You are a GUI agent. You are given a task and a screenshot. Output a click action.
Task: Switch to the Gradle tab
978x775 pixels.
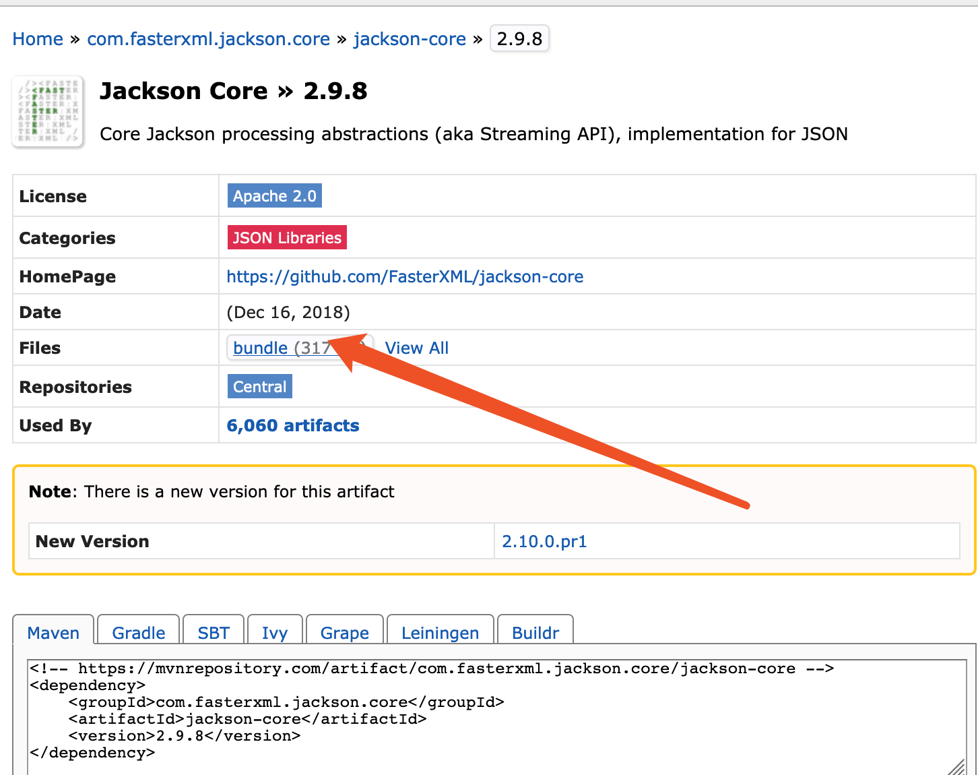pos(139,632)
